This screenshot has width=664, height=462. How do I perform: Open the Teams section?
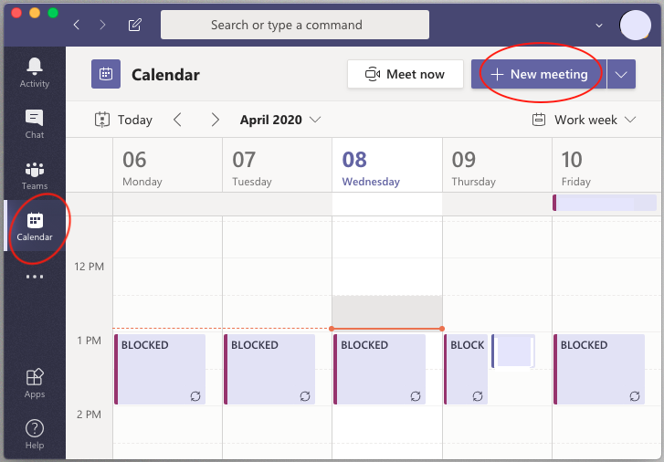click(x=35, y=175)
